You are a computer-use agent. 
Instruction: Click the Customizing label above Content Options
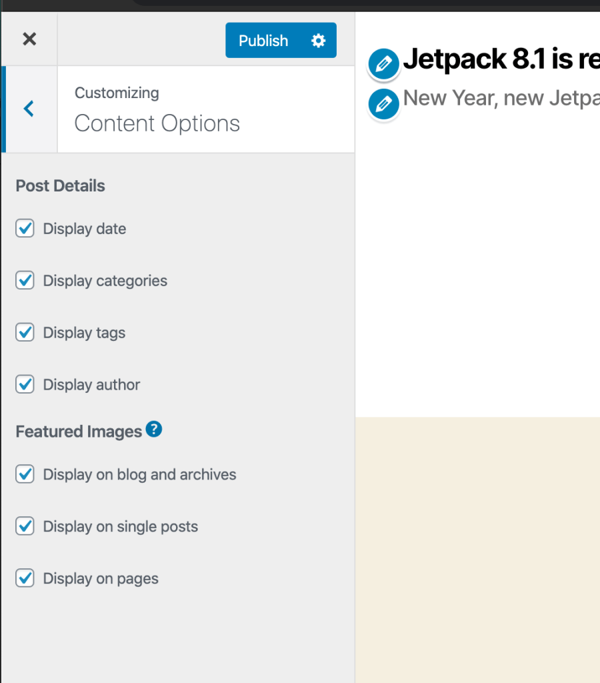click(117, 93)
